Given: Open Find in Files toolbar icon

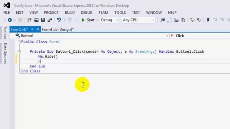Looking at the screenshot, I should (x=162, y=20).
